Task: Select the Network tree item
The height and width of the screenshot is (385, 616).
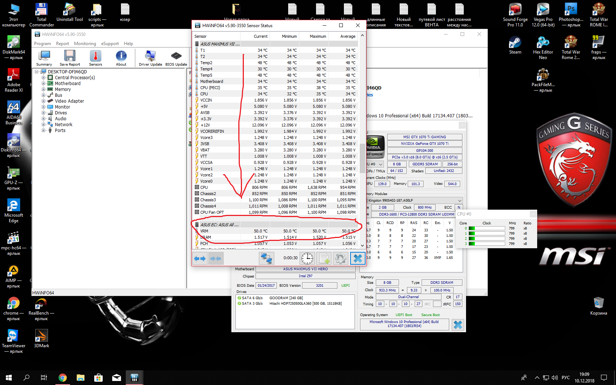Action: (63, 125)
